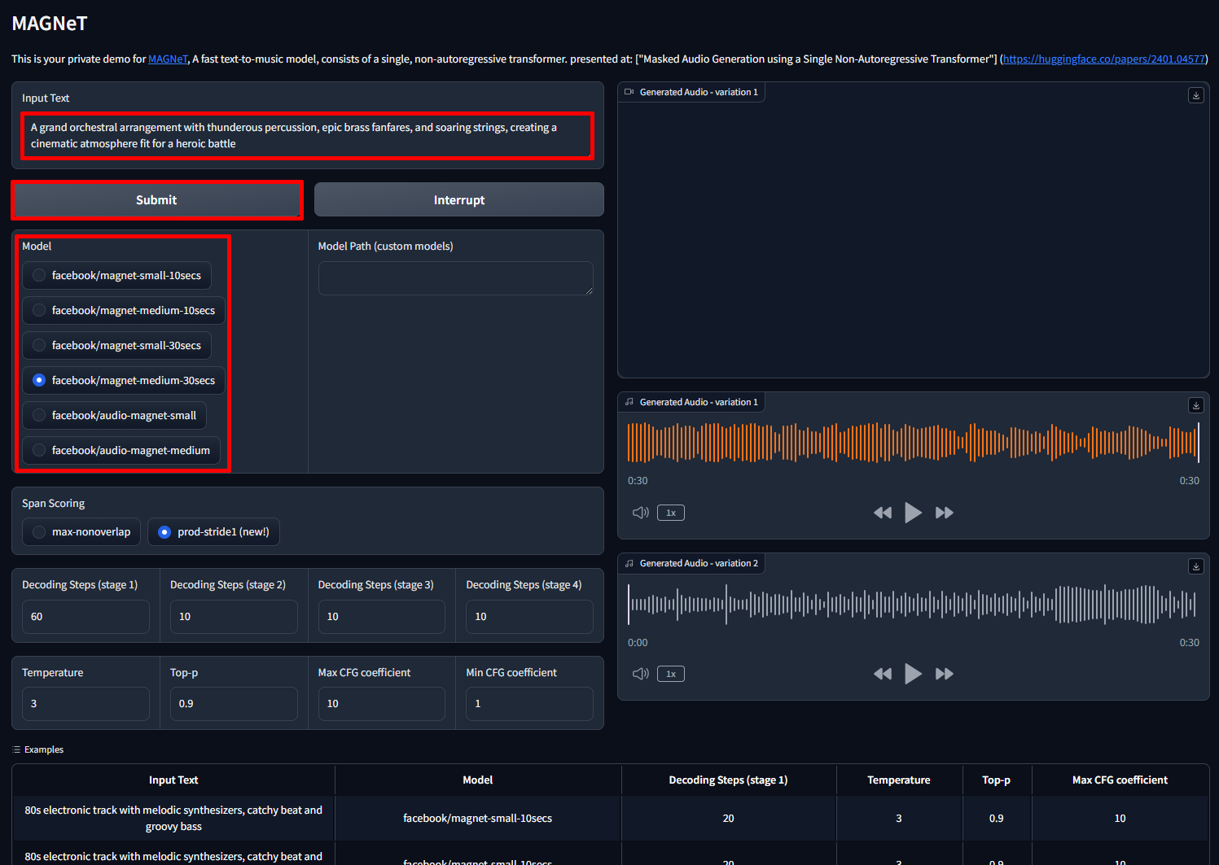This screenshot has height=865, width=1219.
Task: Select facebook/audio-magnet-small model
Action: pyautogui.click(x=114, y=415)
